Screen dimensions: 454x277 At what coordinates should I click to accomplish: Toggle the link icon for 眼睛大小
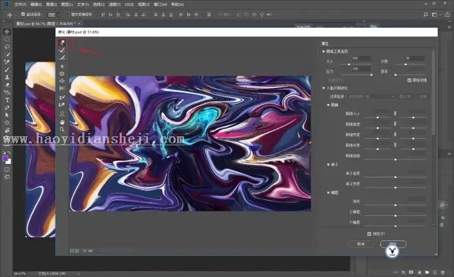[x=395, y=113]
